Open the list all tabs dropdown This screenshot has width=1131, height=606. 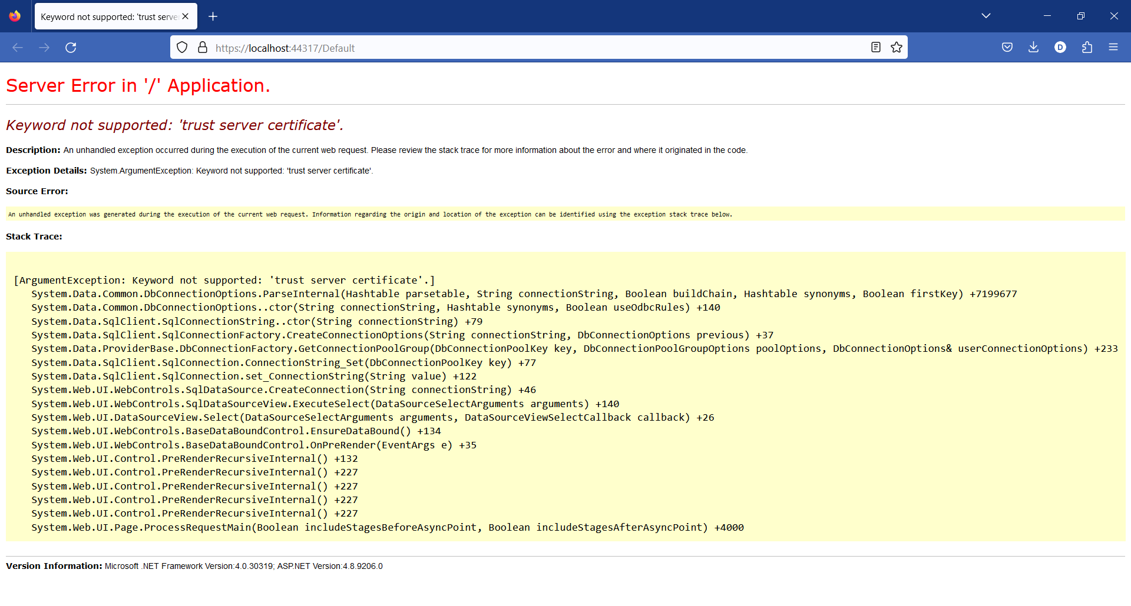click(986, 16)
